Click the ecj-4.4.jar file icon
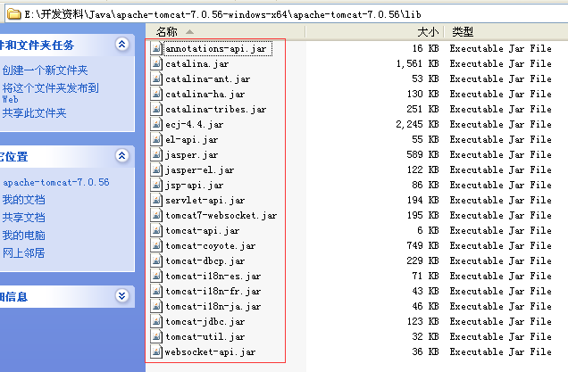The height and width of the screenshot is (372, 568). (x=156, y=125)
